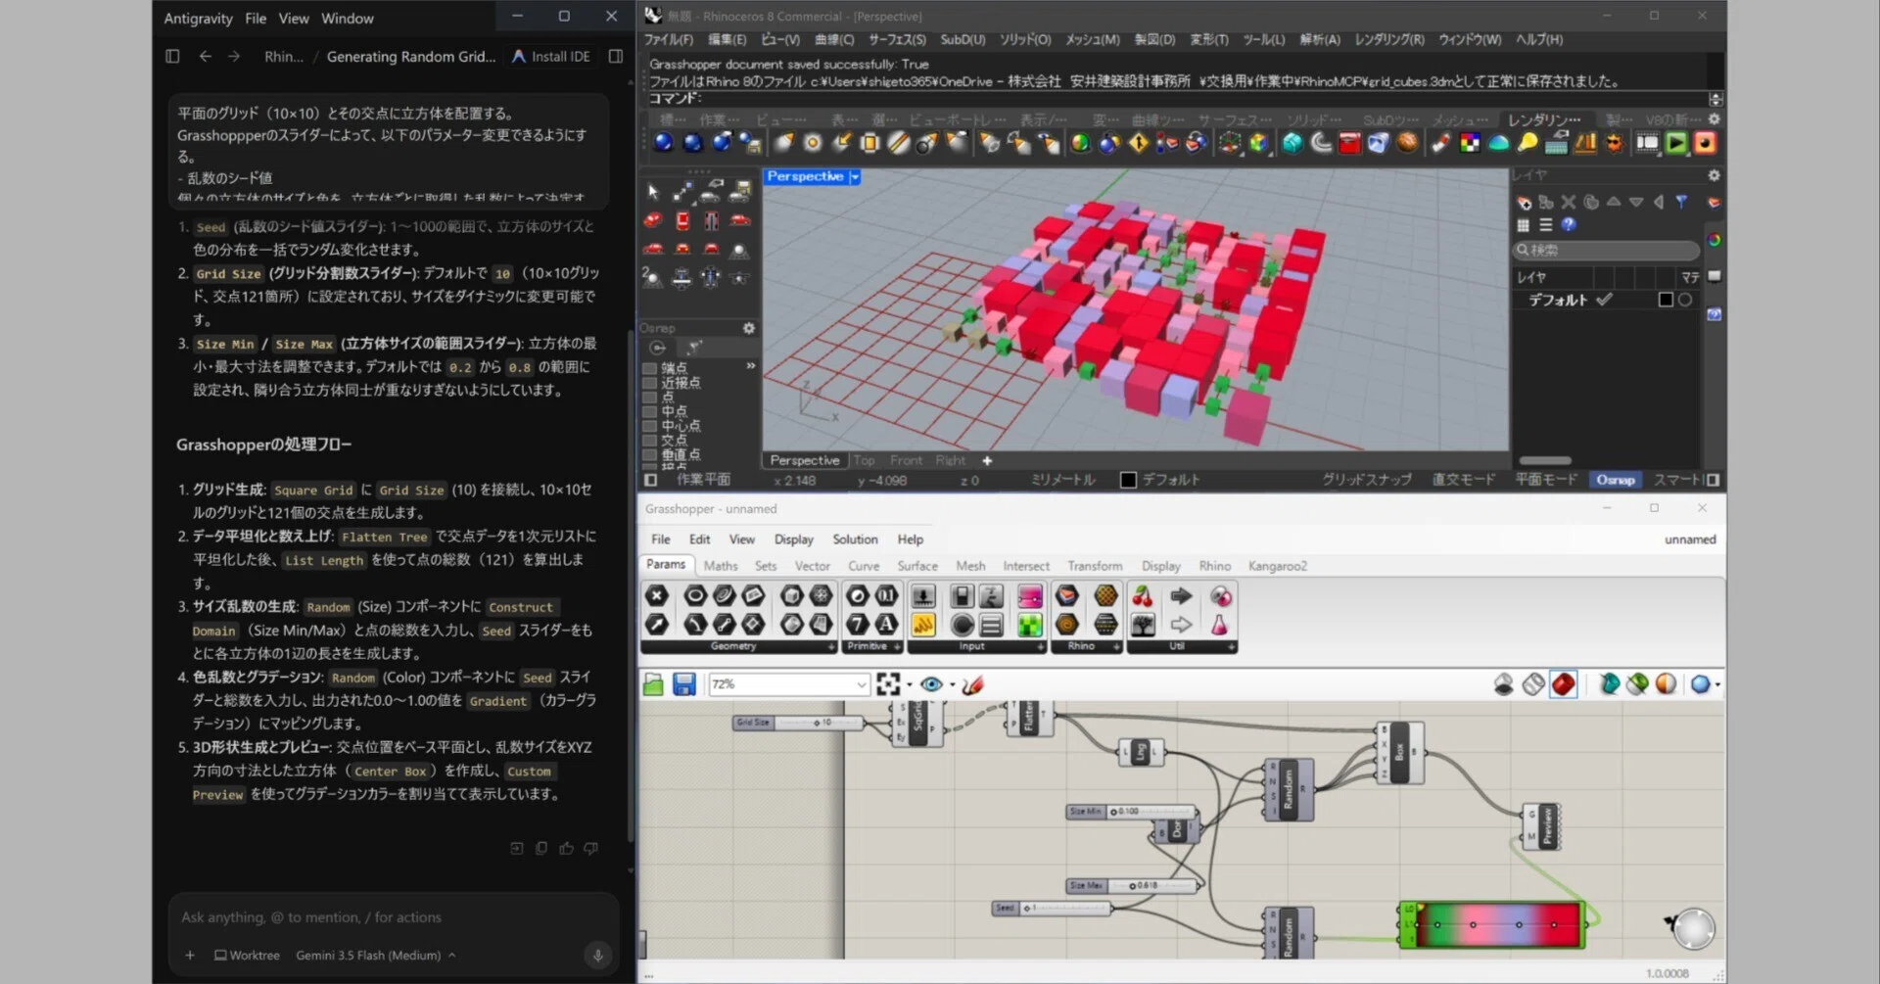Click the red toolbox icon in Rhino rendering toolbar
Viewport: 1880px width, 984px height.
[1349, 143]
